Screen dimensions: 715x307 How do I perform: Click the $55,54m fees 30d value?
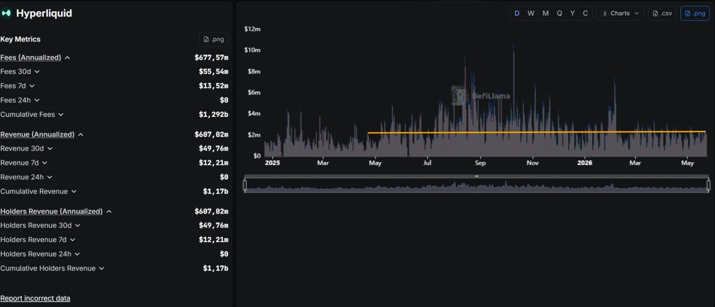click(213, 72)
